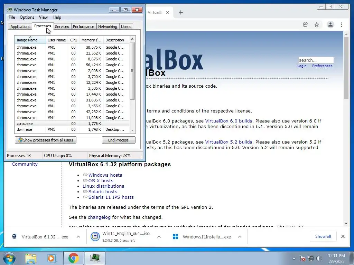Click Chrome share page icon

click(306, 24)
